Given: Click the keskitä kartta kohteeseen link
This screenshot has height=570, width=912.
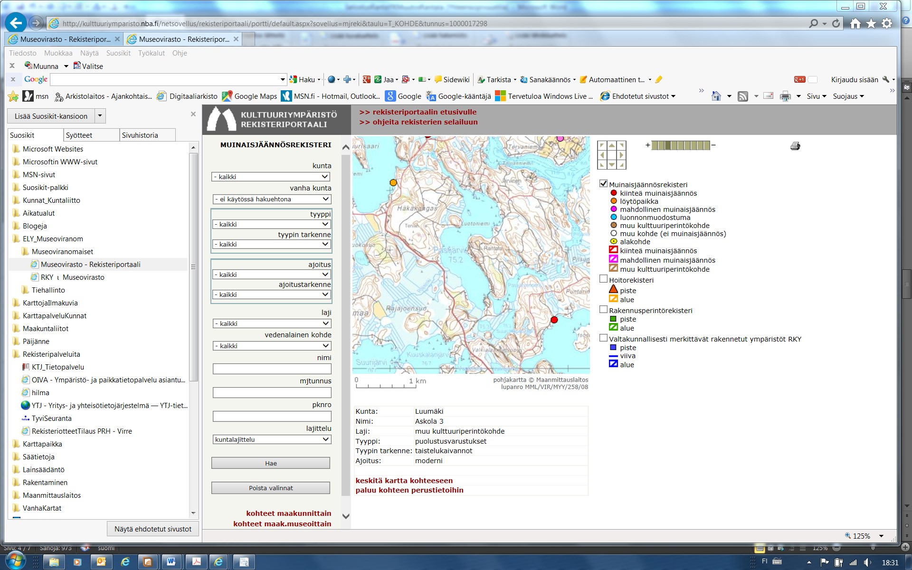Looking at the screenshot, I should pyautogui.click(x=404, y=481).
